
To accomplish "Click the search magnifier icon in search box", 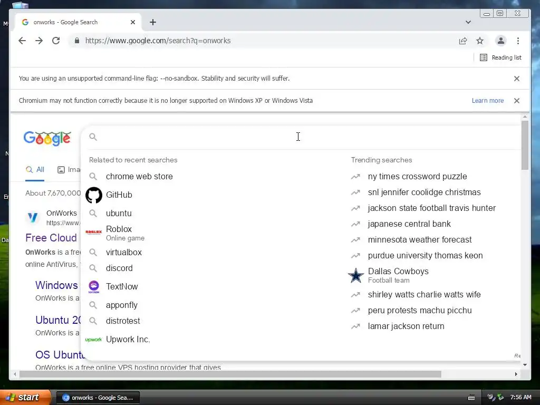I will point(93,137).
